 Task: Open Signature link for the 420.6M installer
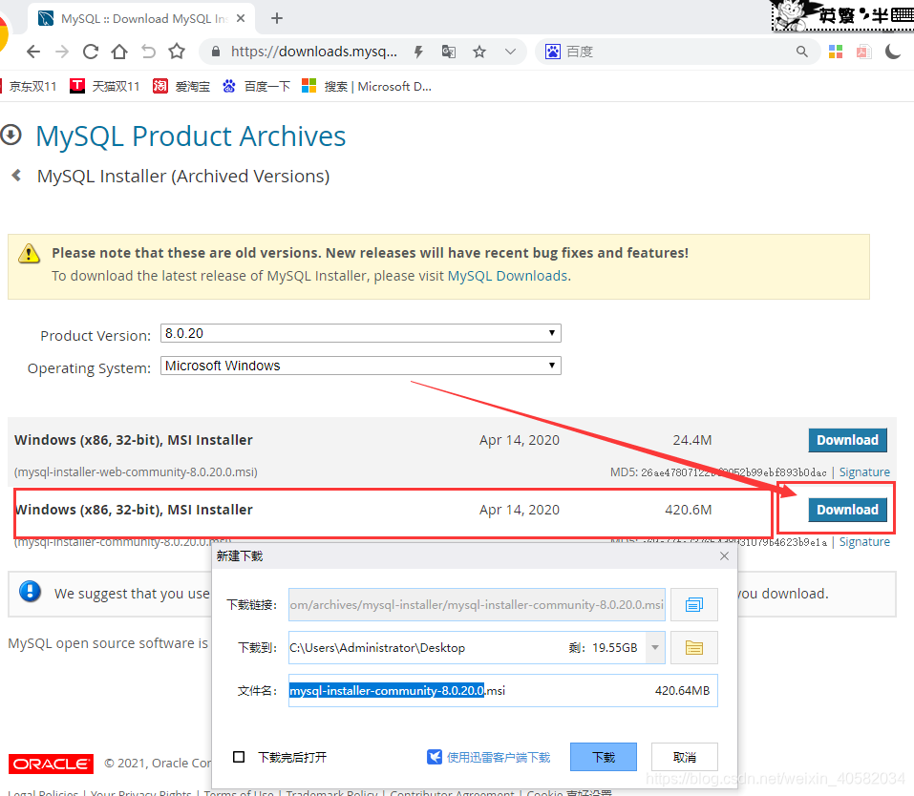point(864,542)
